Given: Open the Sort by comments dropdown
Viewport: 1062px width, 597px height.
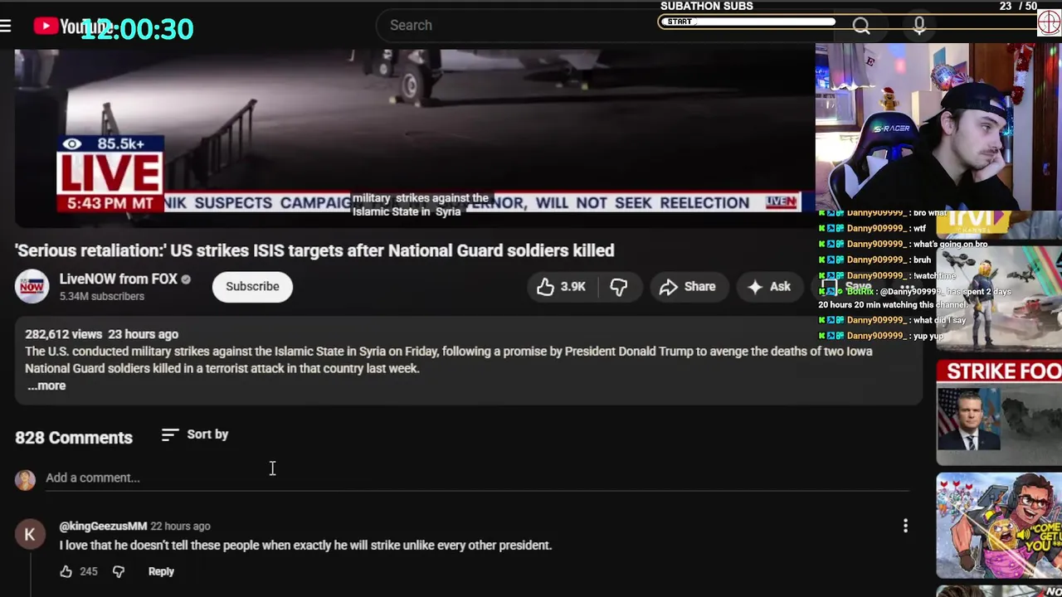Looking at the screenshot, I should point(195,434).
